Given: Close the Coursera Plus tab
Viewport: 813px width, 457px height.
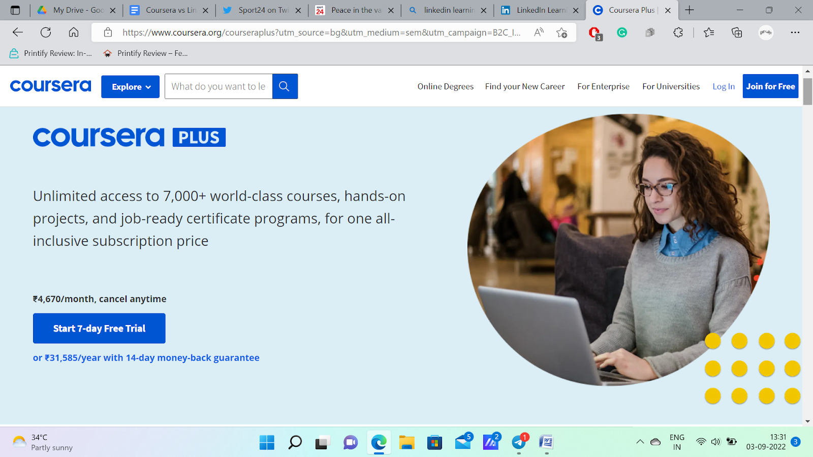Looking at the screenshot, I should (x=668, y=10).
